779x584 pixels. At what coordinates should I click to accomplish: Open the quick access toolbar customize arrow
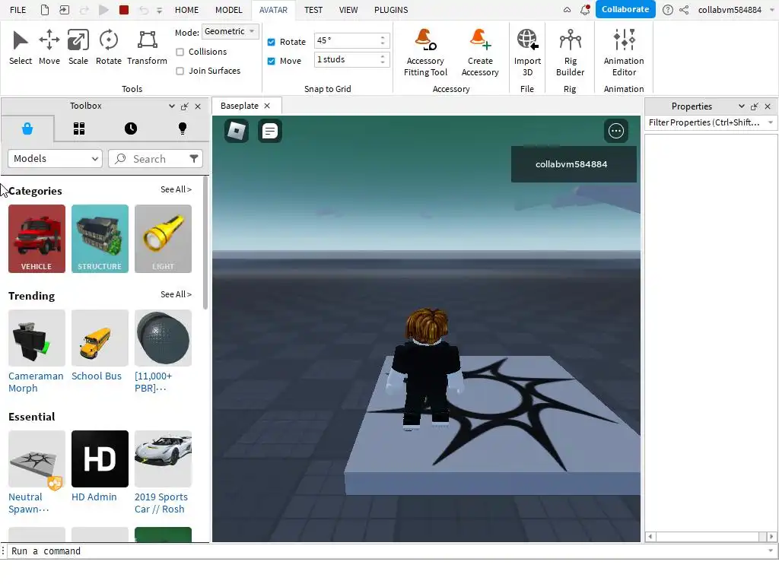159,10
